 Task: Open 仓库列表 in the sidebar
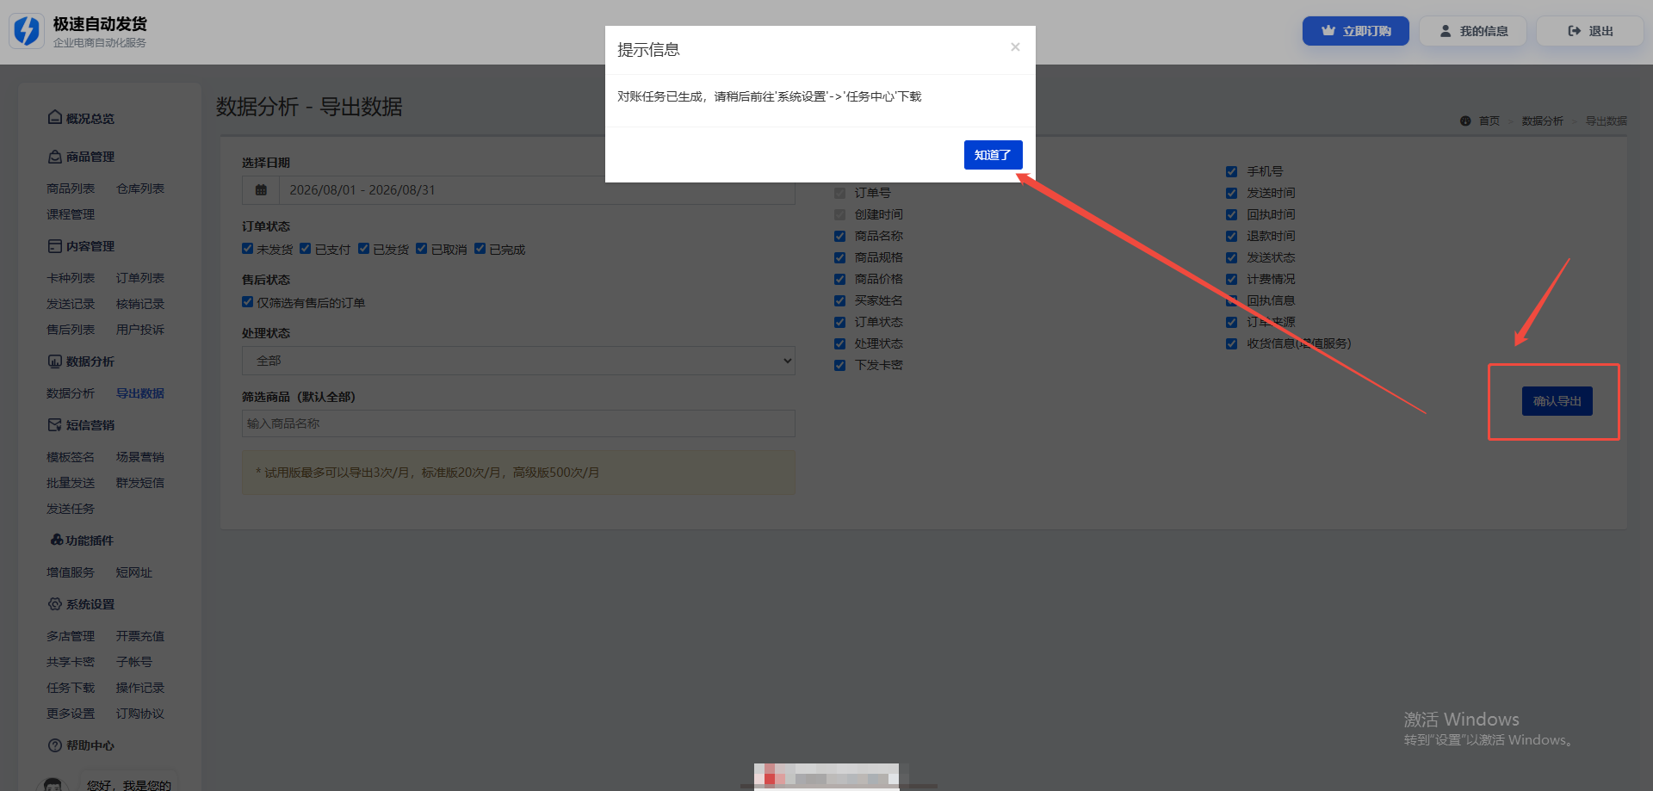click(x=140, y=188)
